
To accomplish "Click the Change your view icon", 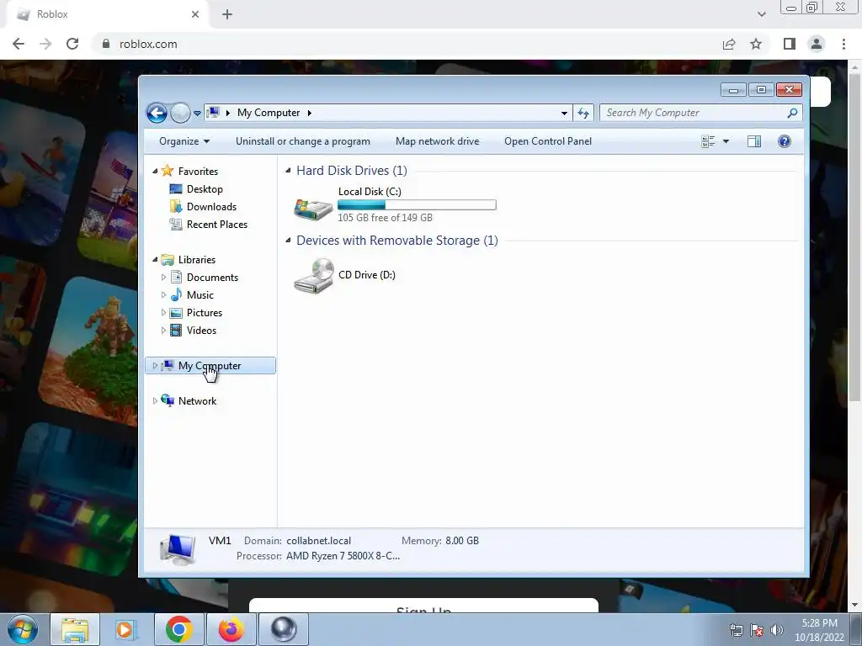I will click(x=708, y=141).
